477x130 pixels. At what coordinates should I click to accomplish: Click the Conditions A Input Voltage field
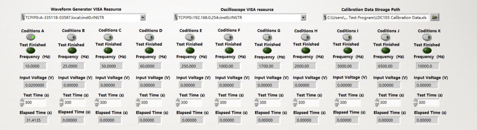tap(35, 85)
